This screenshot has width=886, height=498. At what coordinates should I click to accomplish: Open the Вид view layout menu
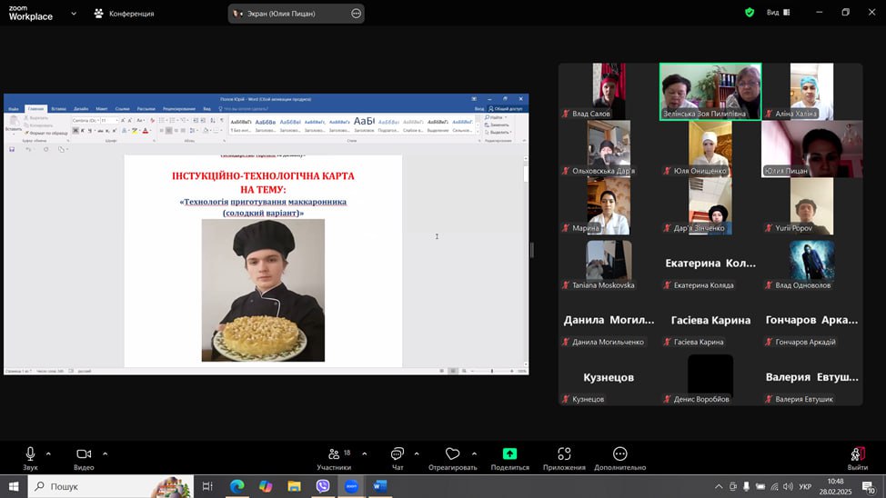coord(778,13)
